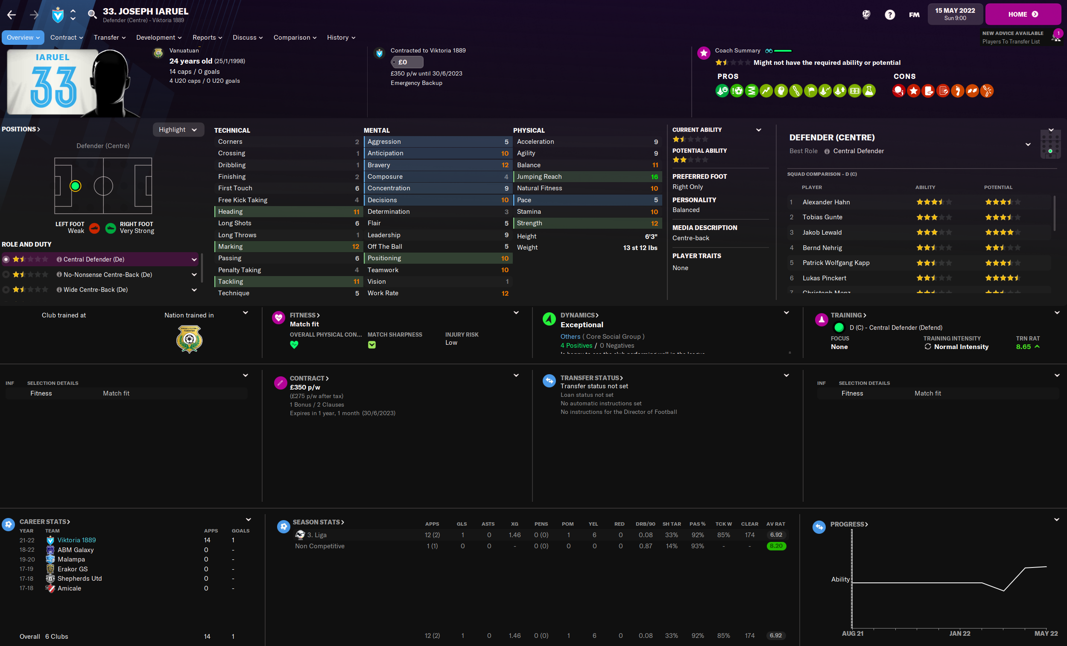The width and height of the screenshot is (1067, 646).
Task: Click the Iaruel 33 shirt thumbnail
Action: point(53,82)
